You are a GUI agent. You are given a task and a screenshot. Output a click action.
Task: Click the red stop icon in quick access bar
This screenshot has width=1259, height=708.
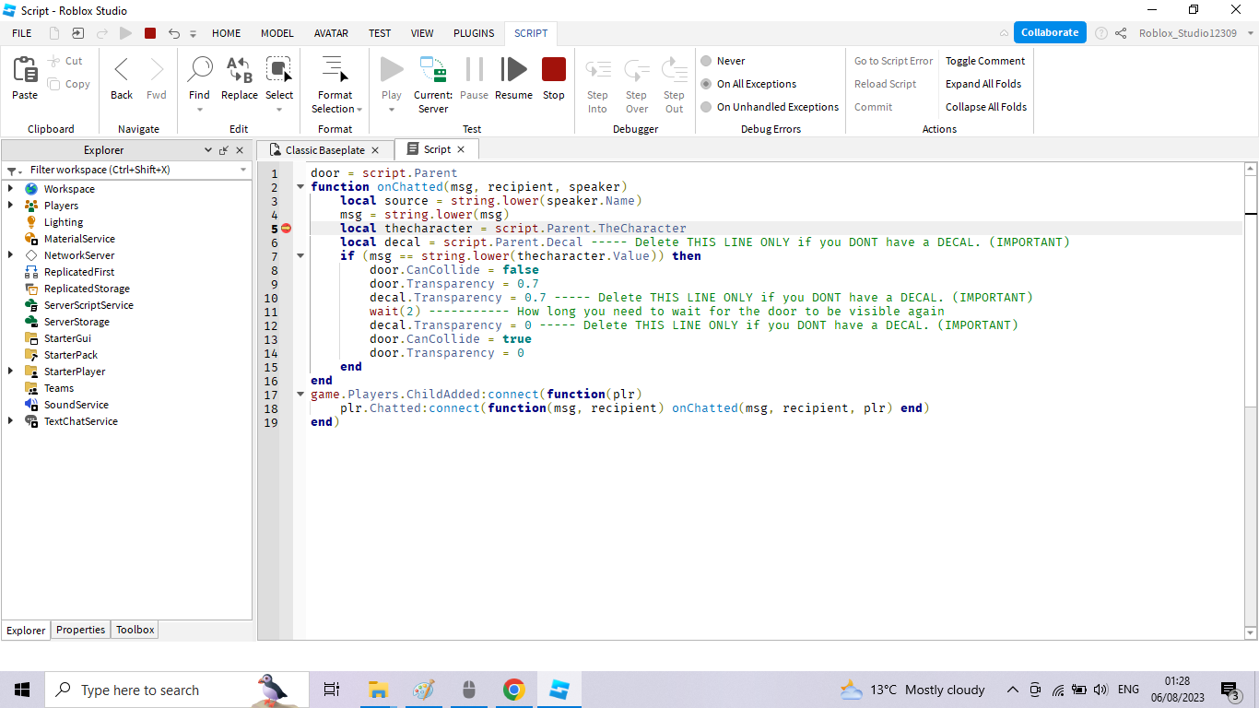[150, 33]
